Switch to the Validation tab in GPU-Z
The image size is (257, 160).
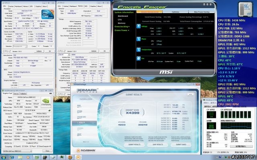23,94
